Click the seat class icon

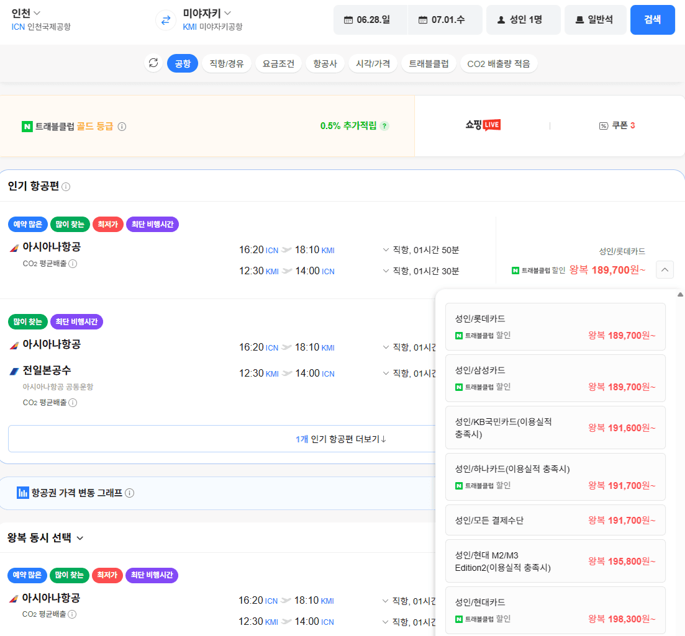pyautogui.click(x=579, y=20)
